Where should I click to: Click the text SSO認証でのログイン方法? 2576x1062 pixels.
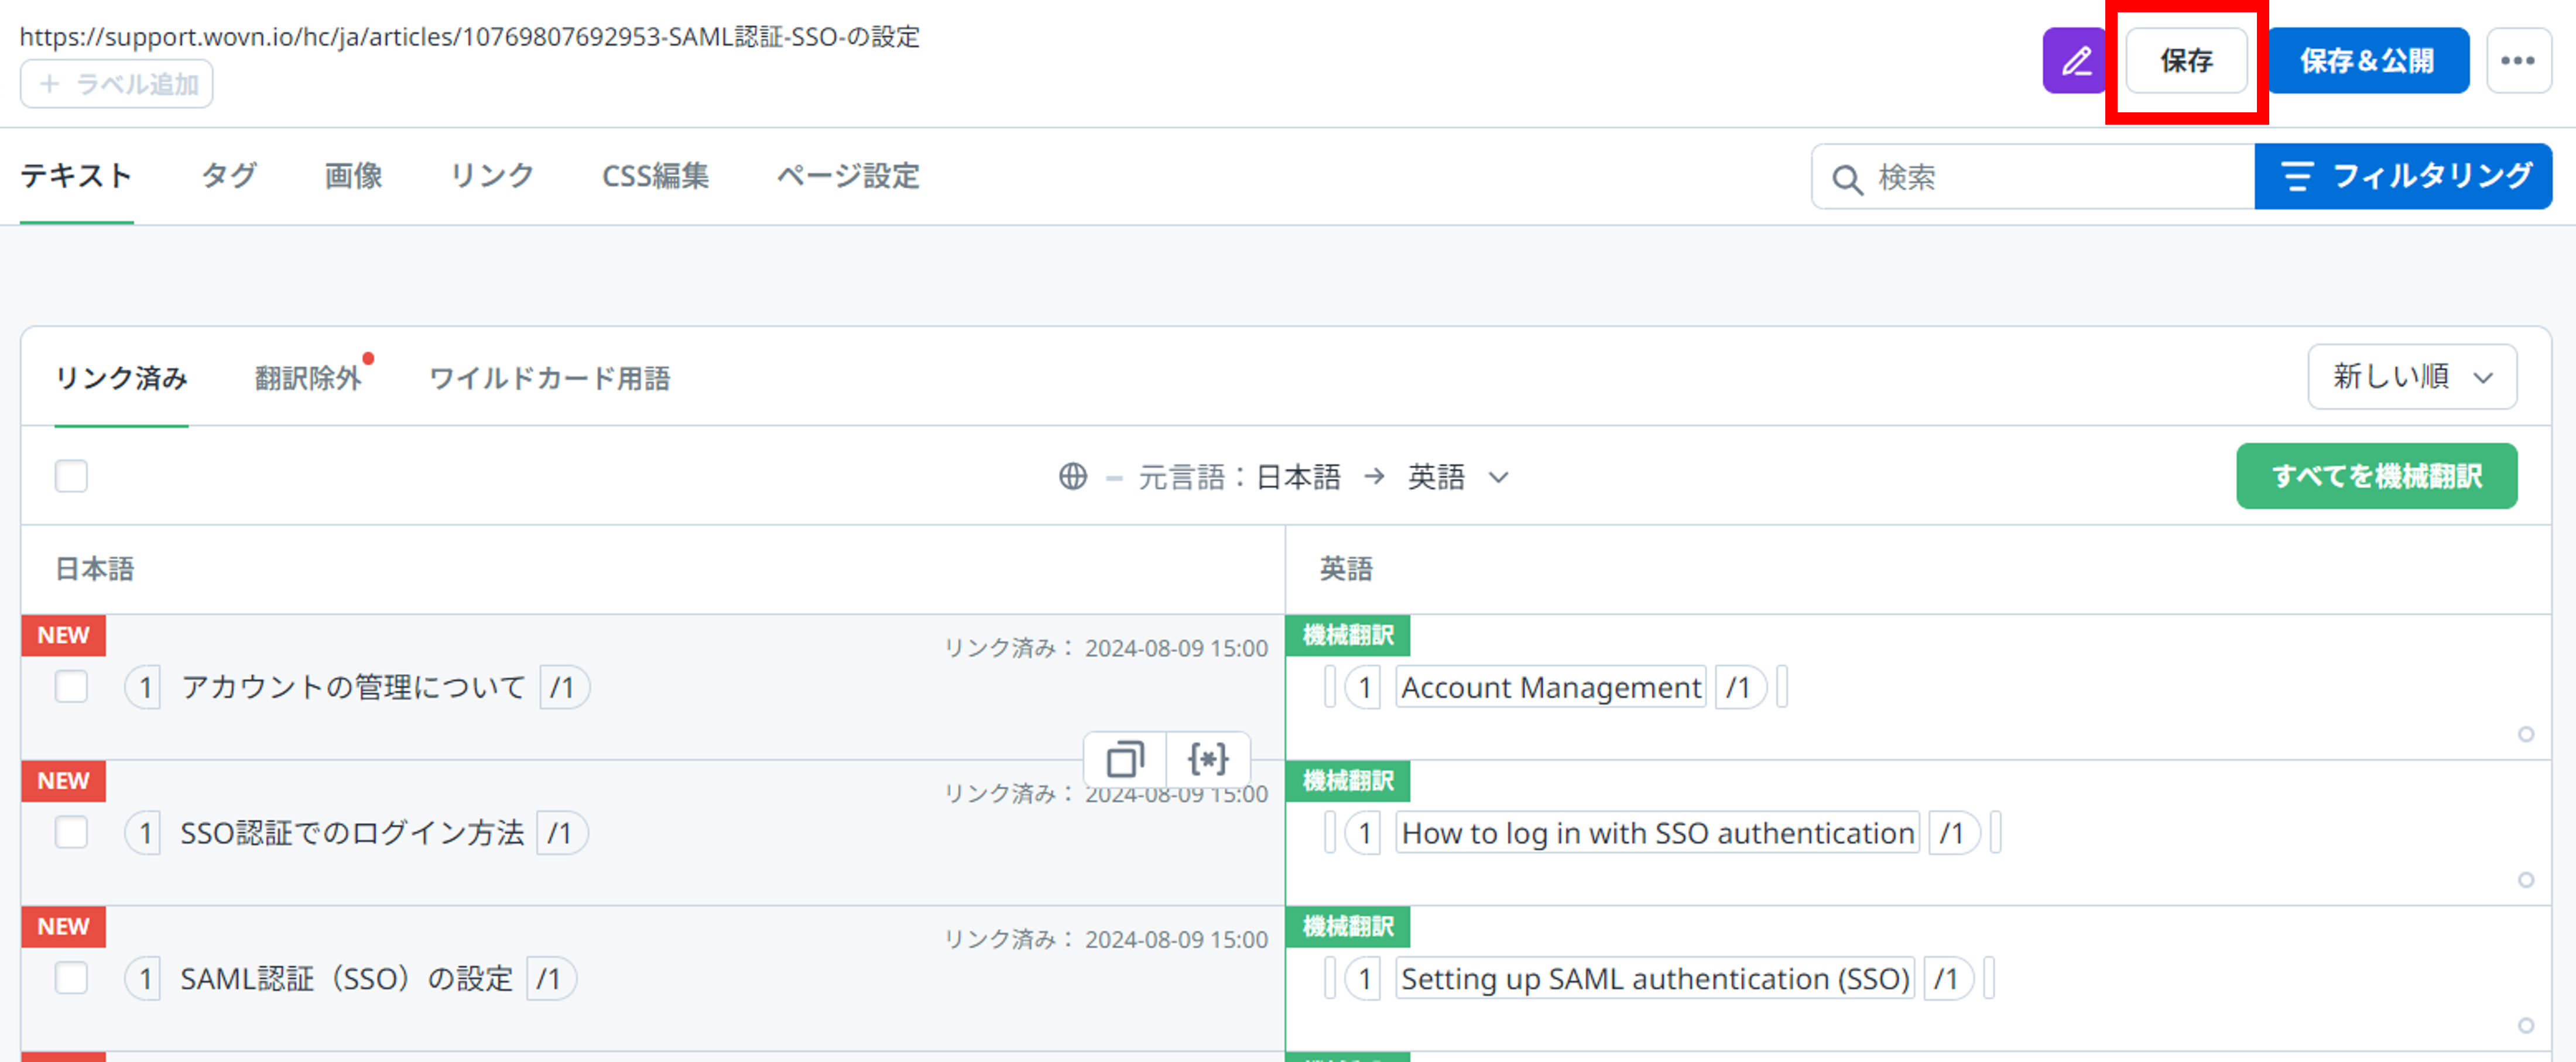pyautogui.click(x=352, y=833)
